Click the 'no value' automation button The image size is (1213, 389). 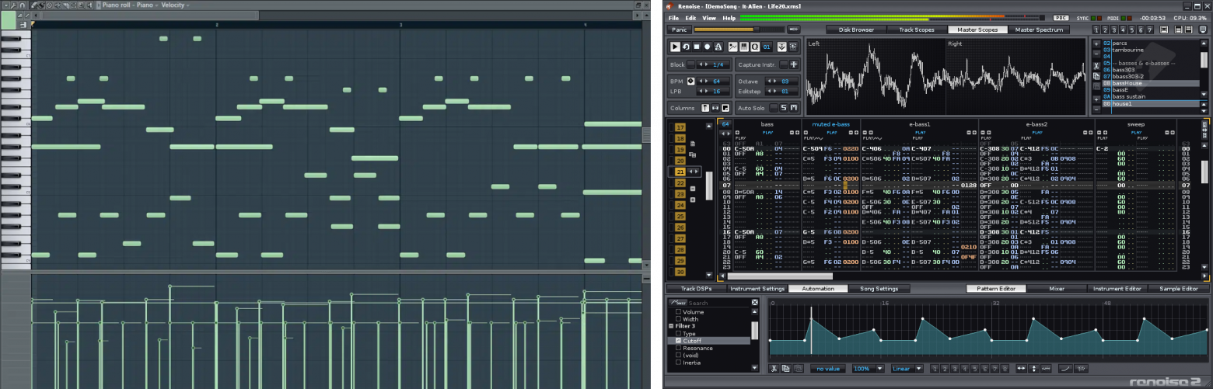click(x=828, y=368)
